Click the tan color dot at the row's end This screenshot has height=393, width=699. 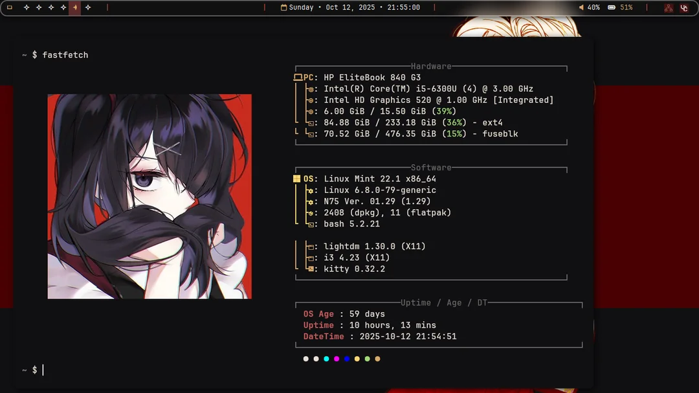click(x=377, y=359)
